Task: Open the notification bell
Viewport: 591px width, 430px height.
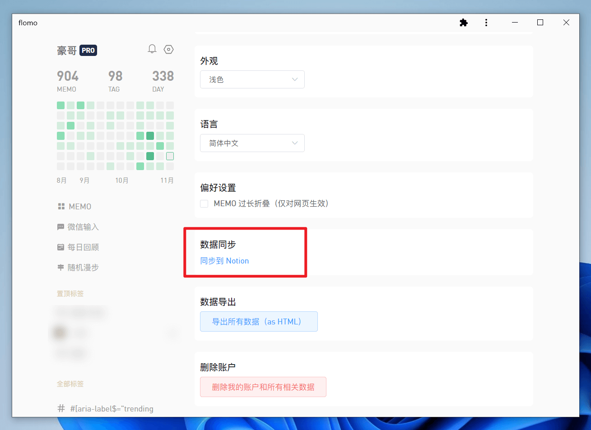Action: point(152,49)
